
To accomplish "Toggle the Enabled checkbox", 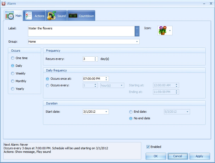I will 148,147.
